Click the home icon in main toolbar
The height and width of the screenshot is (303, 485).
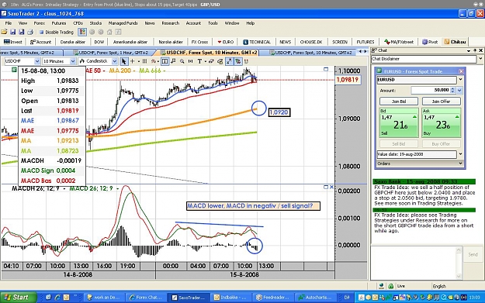tap(109, 32)
